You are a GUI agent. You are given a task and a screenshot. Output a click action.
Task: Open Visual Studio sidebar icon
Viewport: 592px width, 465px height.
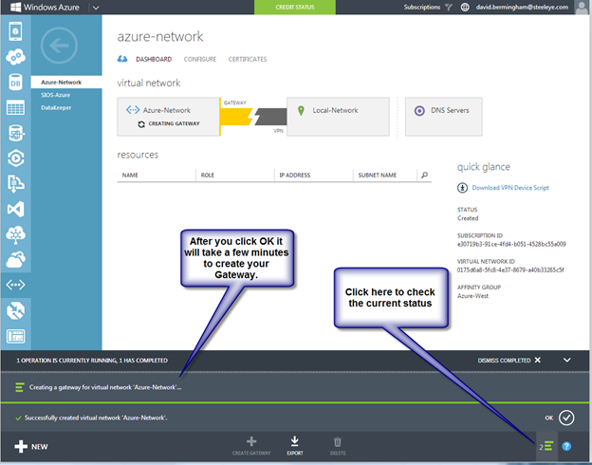[x=15, y=209]
